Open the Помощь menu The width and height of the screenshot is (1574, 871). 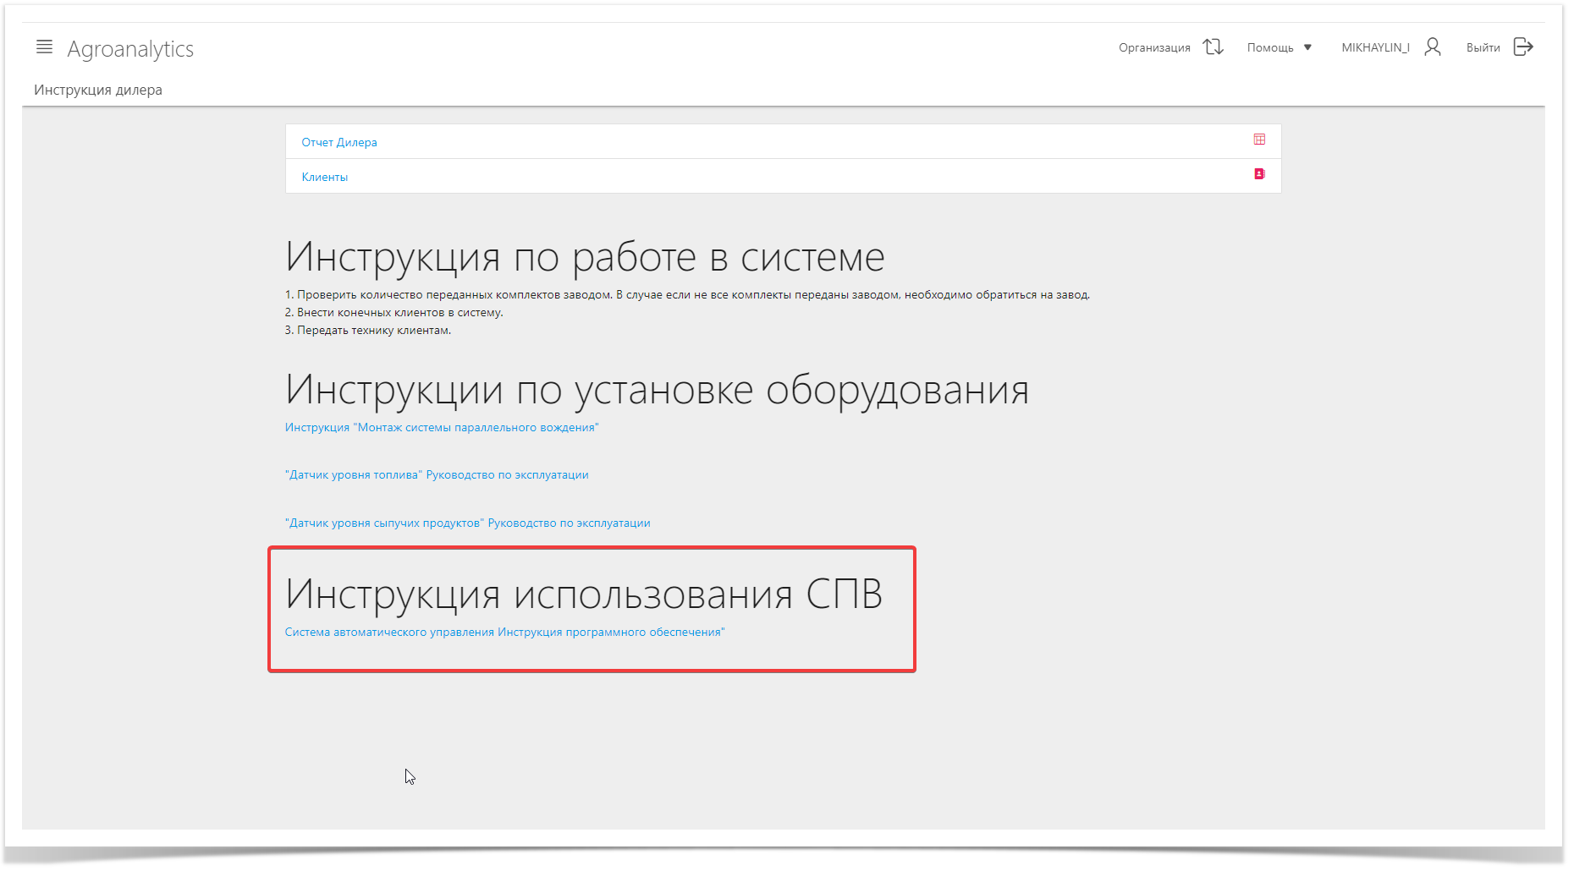[x=1269, y=48]
